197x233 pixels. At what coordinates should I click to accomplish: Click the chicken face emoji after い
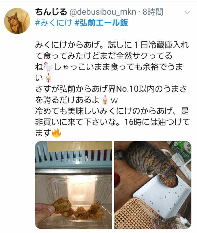(49, 78)
